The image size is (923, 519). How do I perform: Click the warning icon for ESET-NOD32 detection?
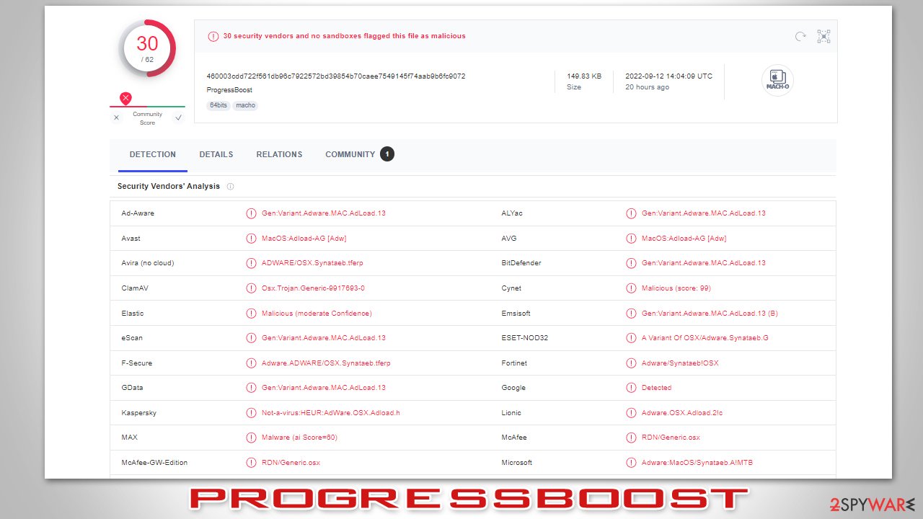(631, 338)
